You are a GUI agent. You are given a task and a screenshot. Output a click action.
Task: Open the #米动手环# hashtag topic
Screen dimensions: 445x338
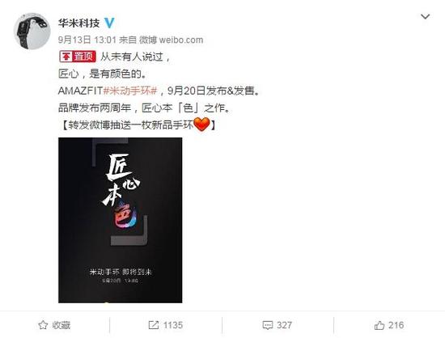[x=130, y=91]
